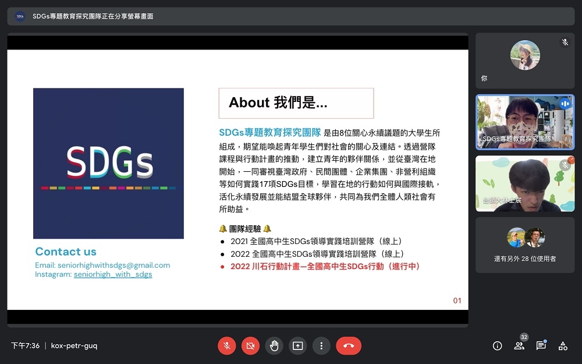The height and width of the screenshot is (364, 582).
Task: Click the time 下午7:36
Action: point(25,346)
